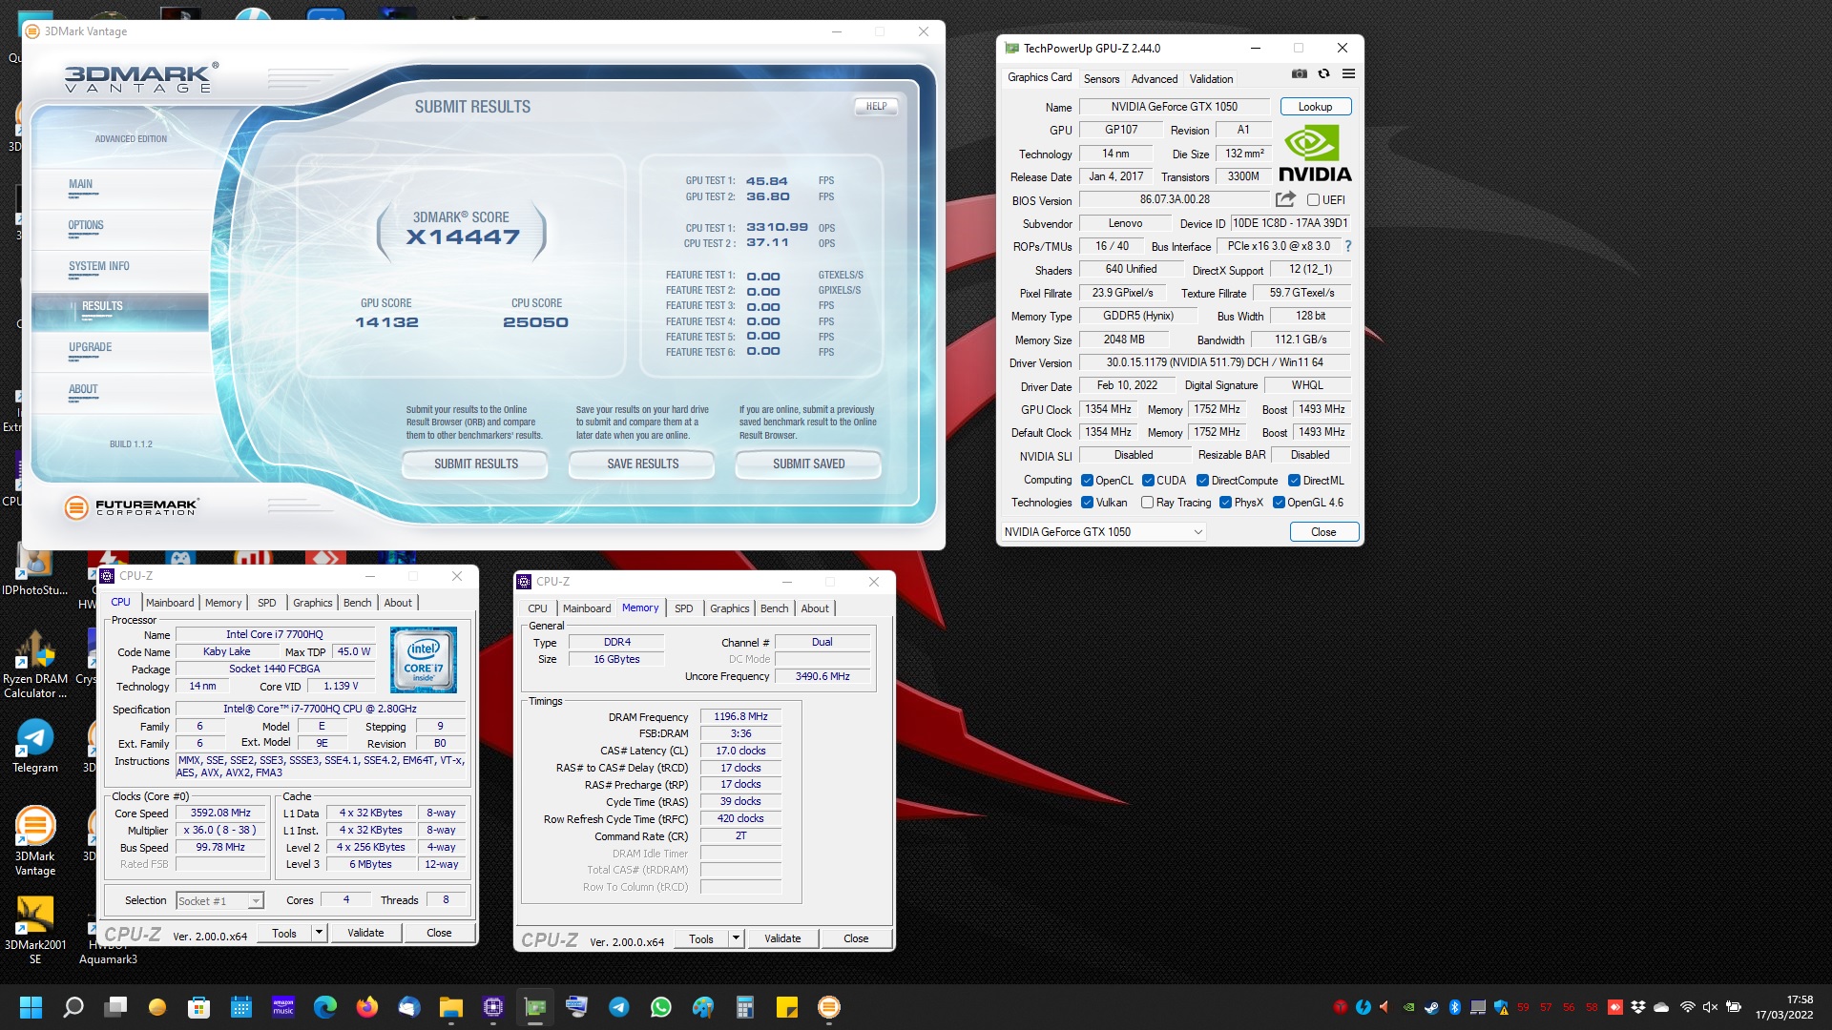Screen dimensions: 1832x1030
Task: Open 3DMark Vantage desktop shortcut
Action: coord(35,840)
